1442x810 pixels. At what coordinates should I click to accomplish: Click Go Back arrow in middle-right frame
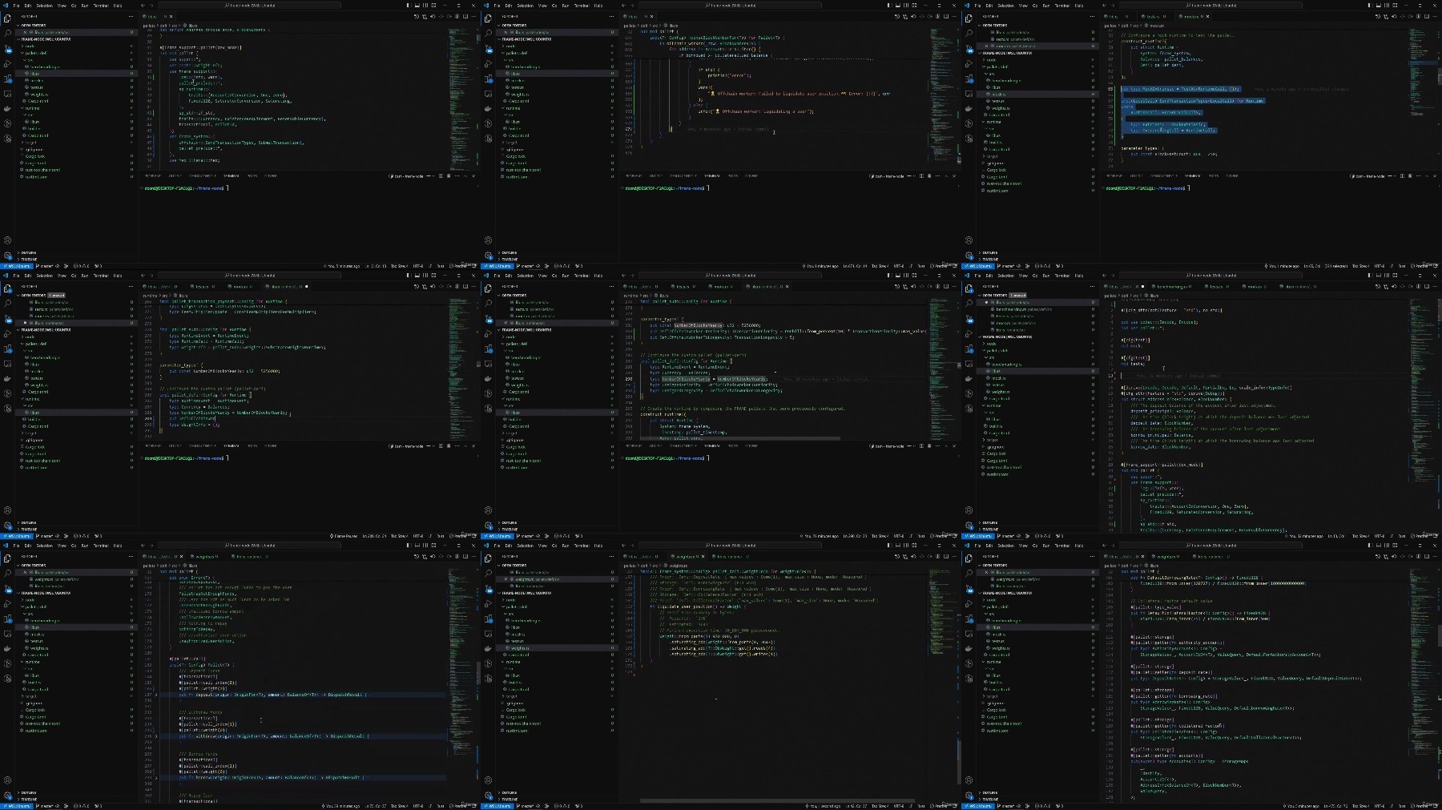pos(1105,276)
